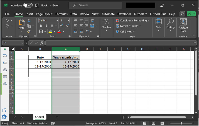
Task: Click the Format Painter brush icon
Action: [x=29, y=31]
